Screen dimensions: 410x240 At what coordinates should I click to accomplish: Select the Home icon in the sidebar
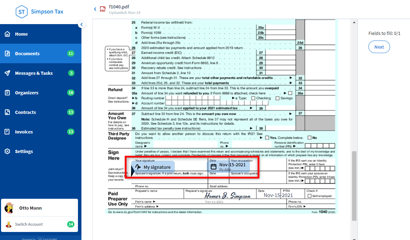(7, 34)
